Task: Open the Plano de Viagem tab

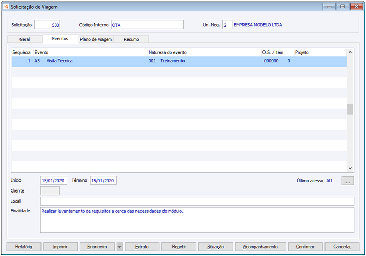Action: pos(96,39)
